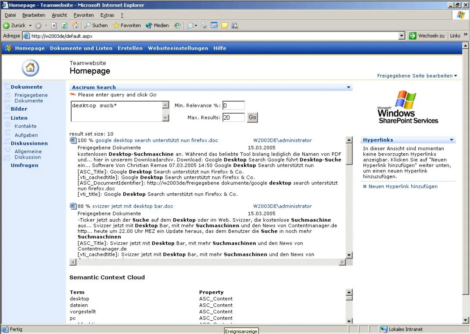The image size is (470, 334).
Task: Click inside the Max. Results input field
Action: [233, 117]
